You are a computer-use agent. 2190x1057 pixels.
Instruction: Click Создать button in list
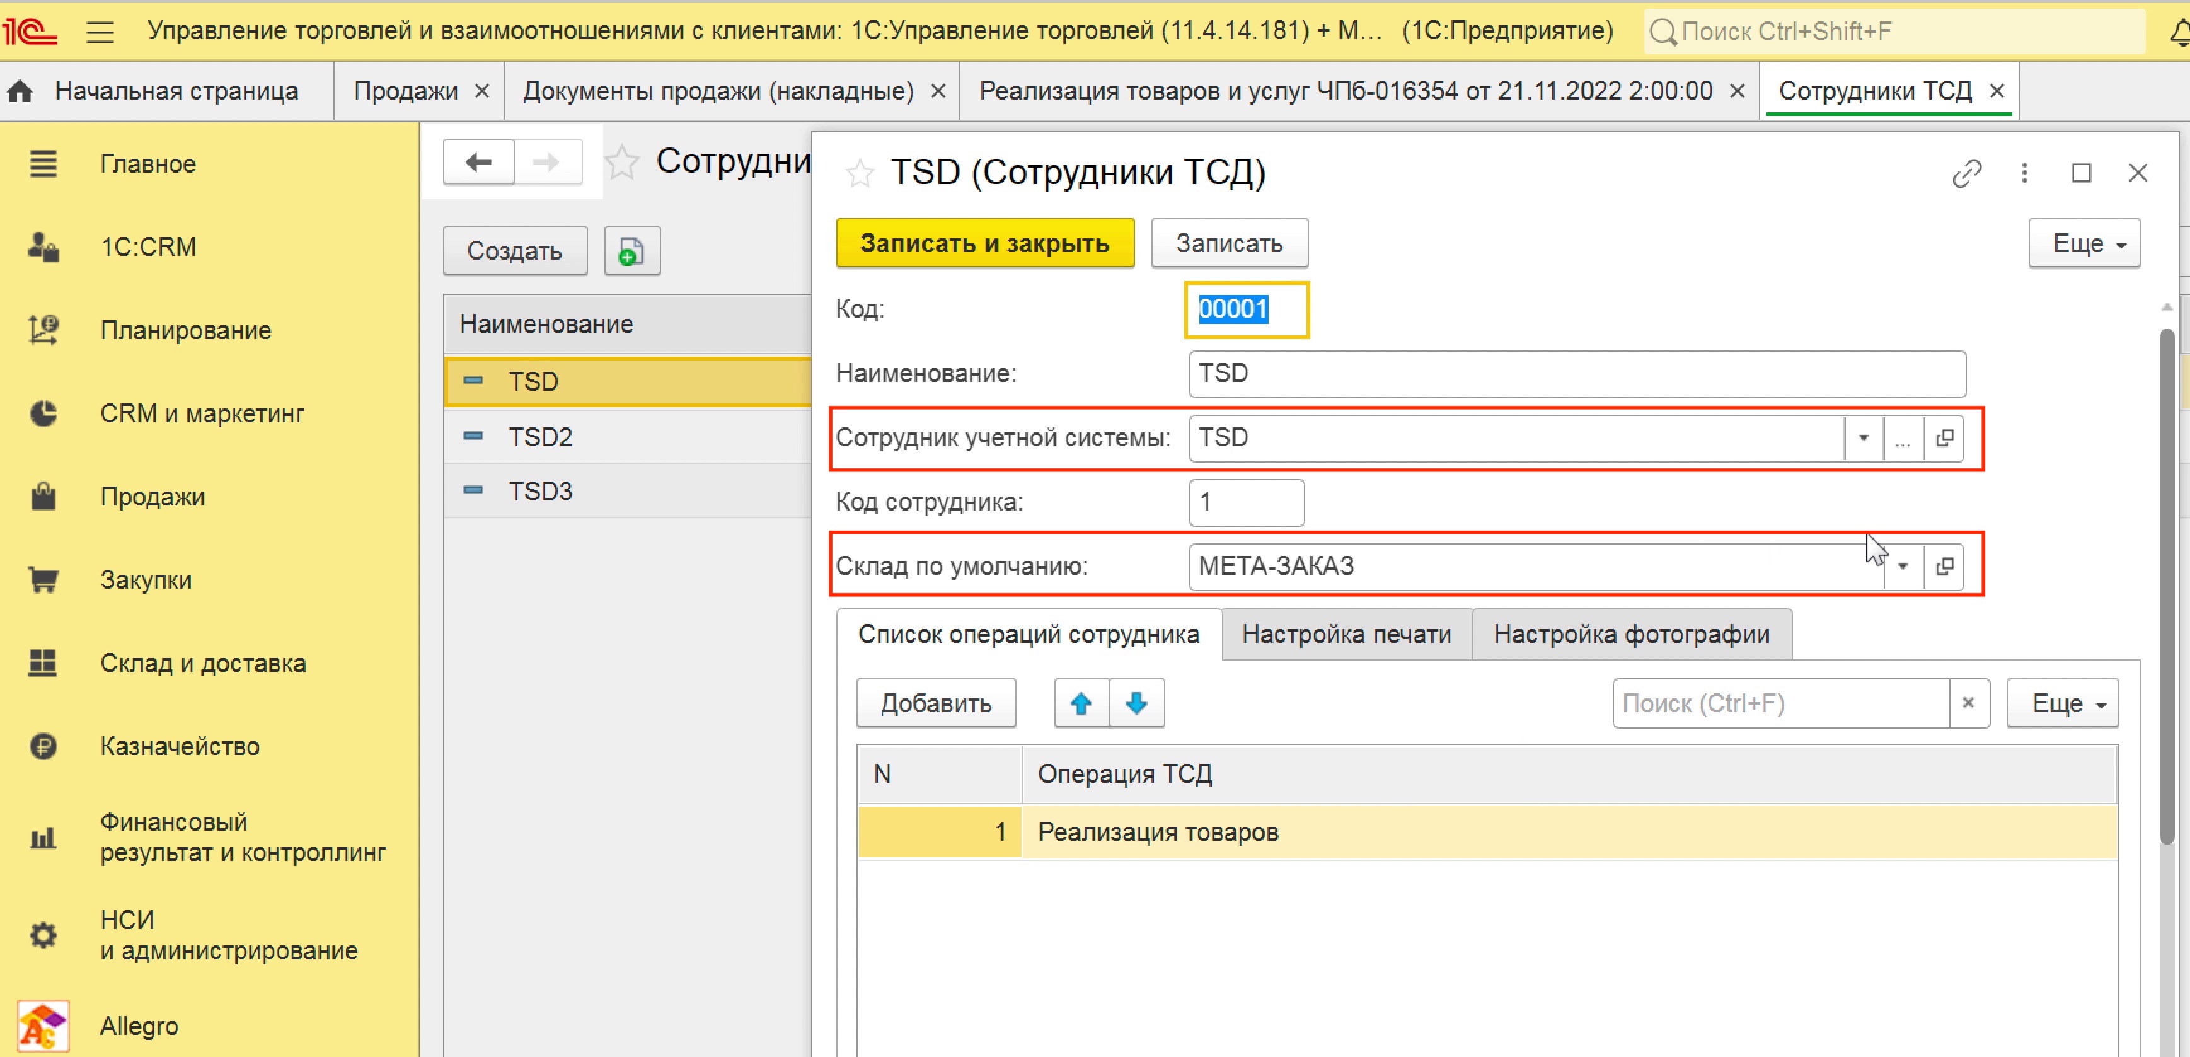pyautogui.click(x=514, y=251)
